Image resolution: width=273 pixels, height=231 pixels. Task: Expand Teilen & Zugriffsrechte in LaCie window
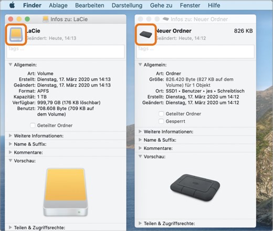[x=10, y=227]
